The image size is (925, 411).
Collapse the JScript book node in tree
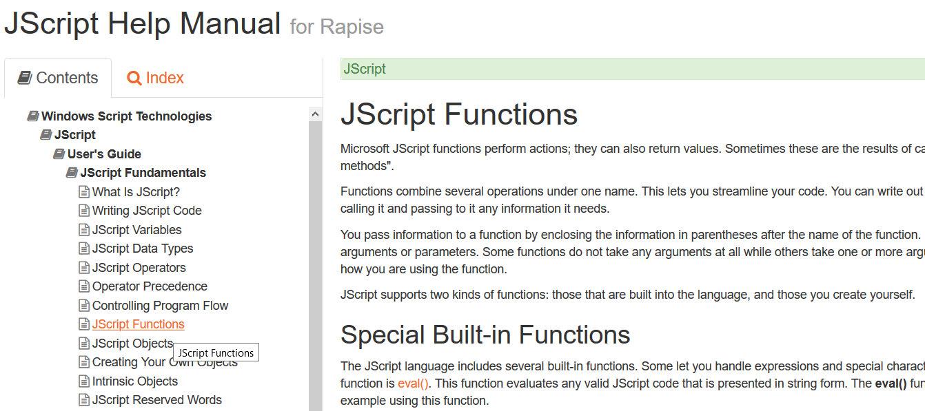click(x=46, y=135)
